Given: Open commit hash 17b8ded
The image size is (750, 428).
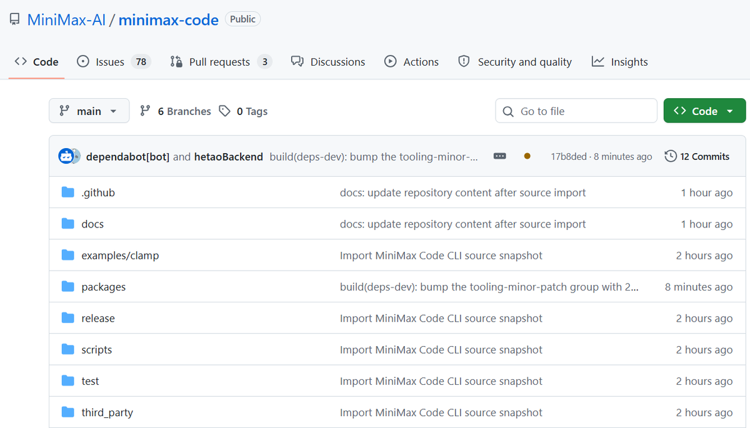Looking at the screenshot, I should click(x=569, y=157).
